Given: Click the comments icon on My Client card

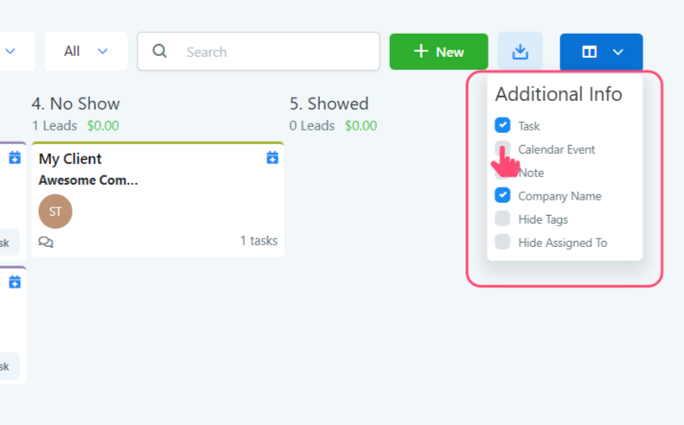Looking at the screenshot, I should coord(46,242).
